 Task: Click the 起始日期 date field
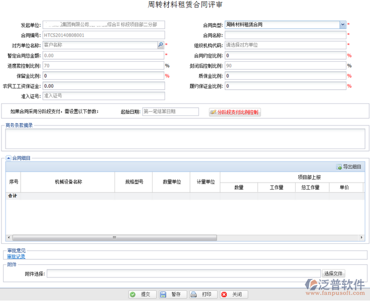tap(170, 112)
